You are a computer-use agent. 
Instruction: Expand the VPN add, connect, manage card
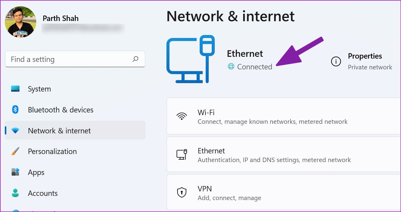click(284, 193)
